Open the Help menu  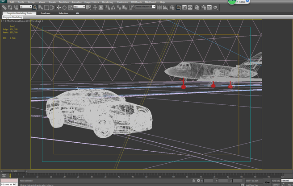click(163, 2)
